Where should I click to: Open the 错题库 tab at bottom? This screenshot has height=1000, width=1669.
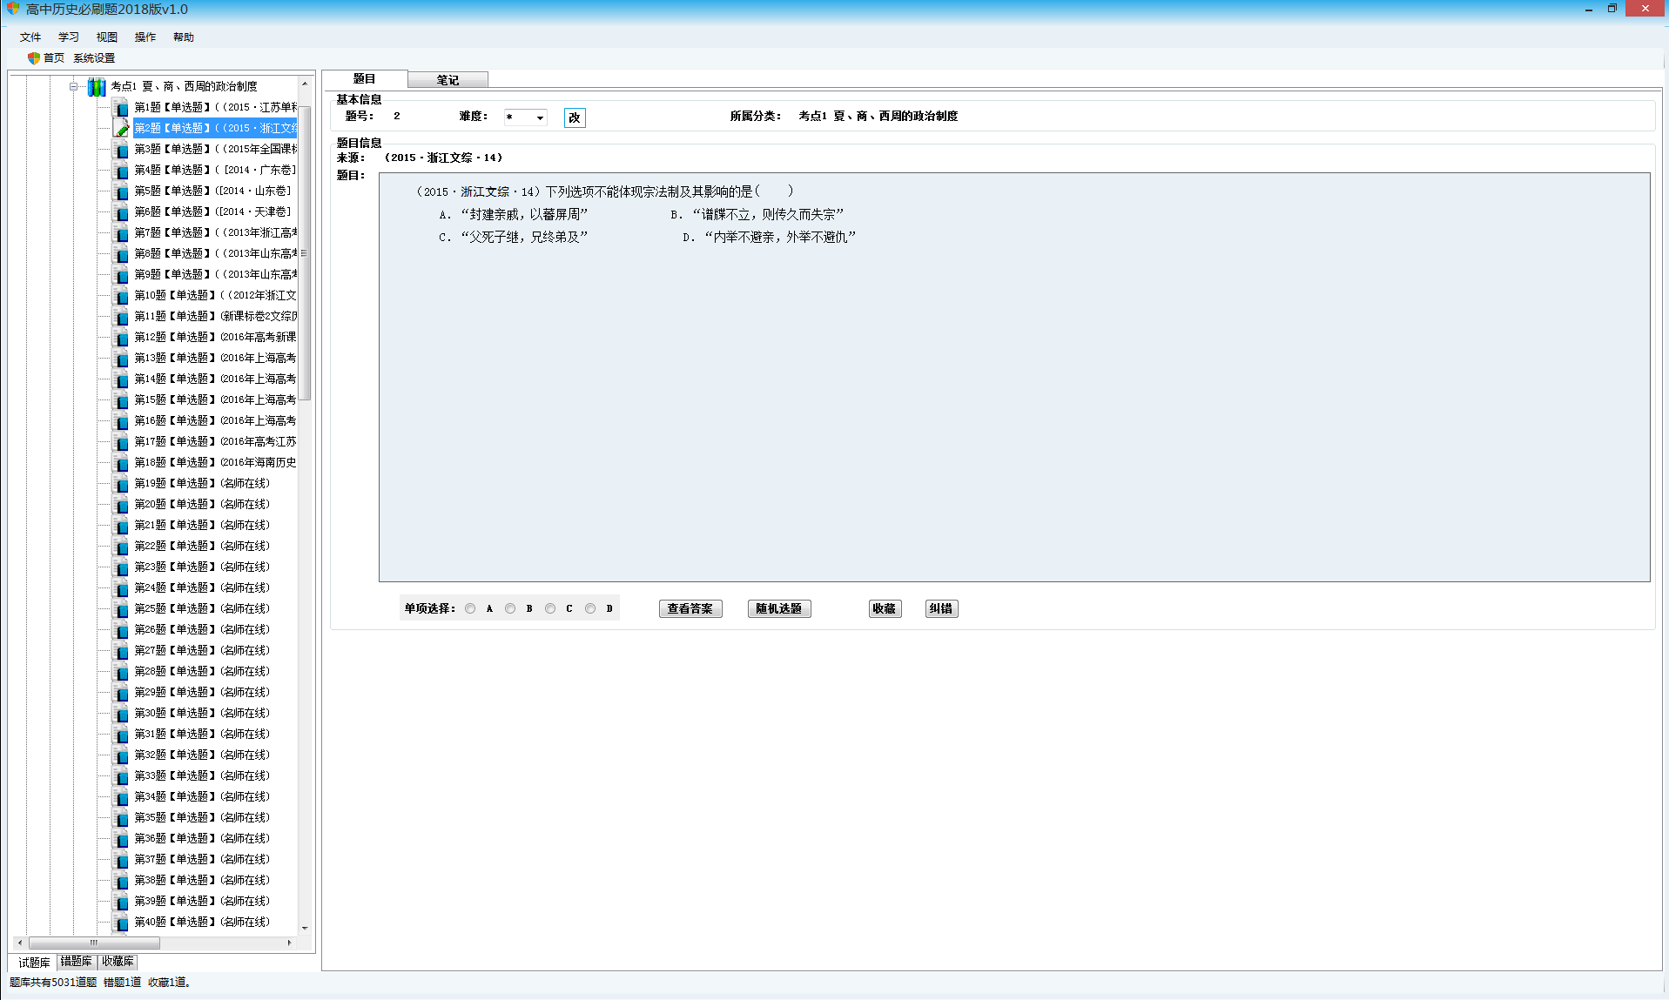pos(77,962)
